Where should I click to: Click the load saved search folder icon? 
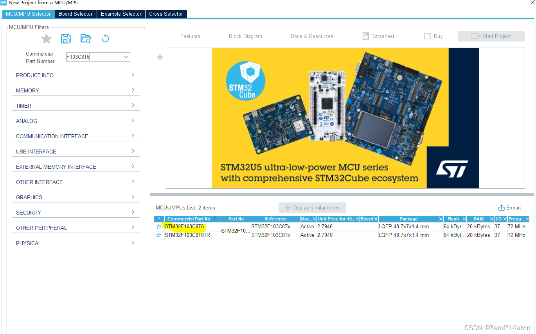click(85, 38)
